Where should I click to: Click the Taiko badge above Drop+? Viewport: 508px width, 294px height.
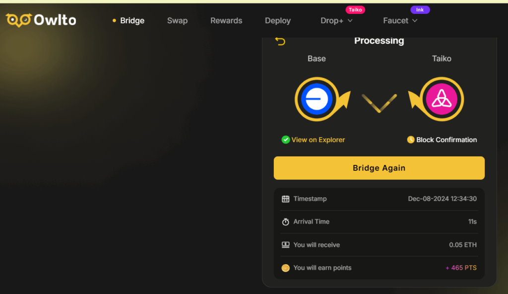click(355, 9)
